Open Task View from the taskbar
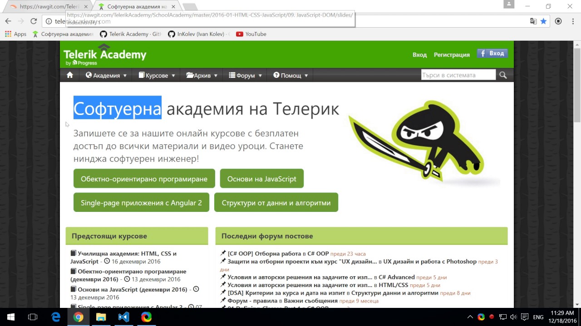Viewport: 581px width, 326px height. click(x=33, y=317)
